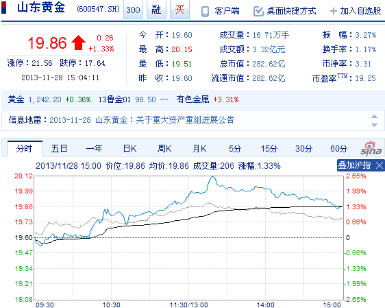Click the 今开 opening price 19.60
Image resolution: width=385 pixels, height=308 pixels.
click(x=182, y=35)
